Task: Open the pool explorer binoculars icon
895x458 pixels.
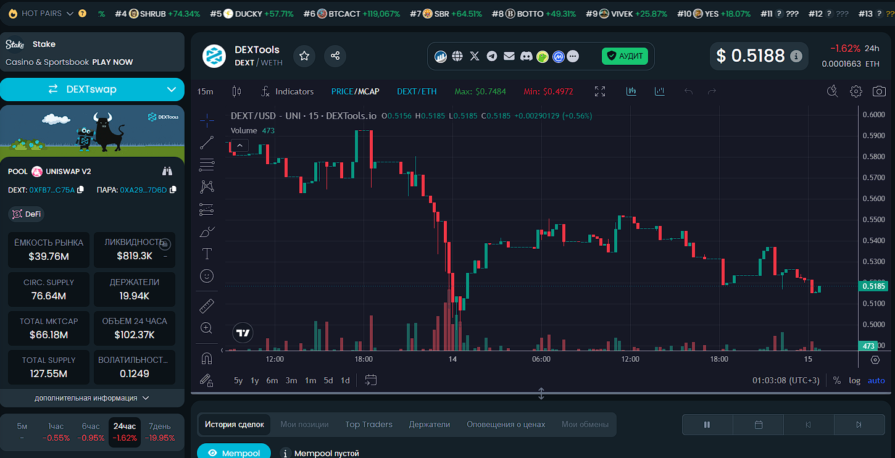Action: pyautogui.click(x=167, y=171)
